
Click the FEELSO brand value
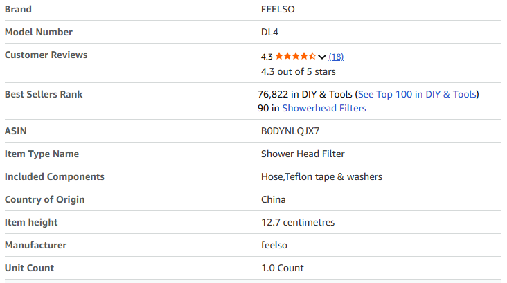(278, 10)
